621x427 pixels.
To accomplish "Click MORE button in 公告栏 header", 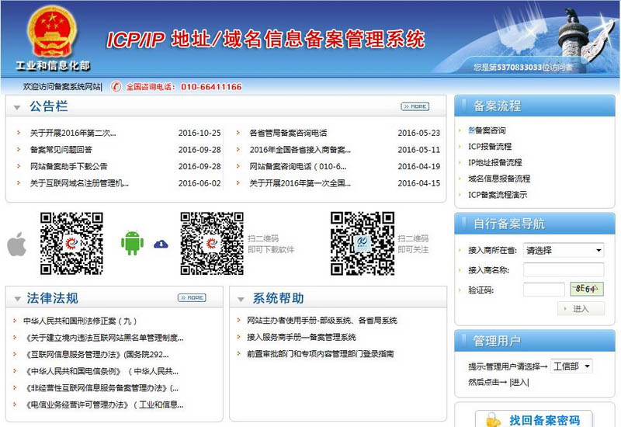I will (x=415, y=106).
